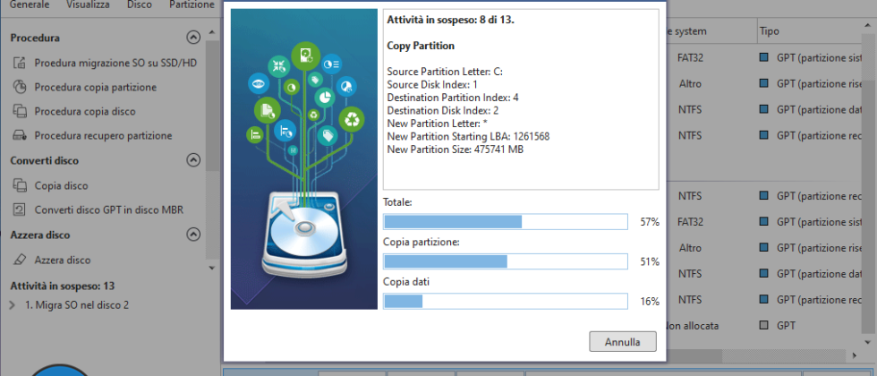Screen dimensions: 877x376
Task: Click the first 'Altro' file system cell
Action: [690, 84]
